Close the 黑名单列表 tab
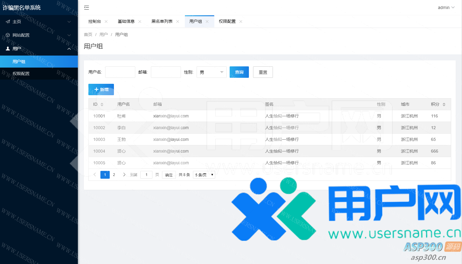Viewport: 462px width, 264px height. 178,21
